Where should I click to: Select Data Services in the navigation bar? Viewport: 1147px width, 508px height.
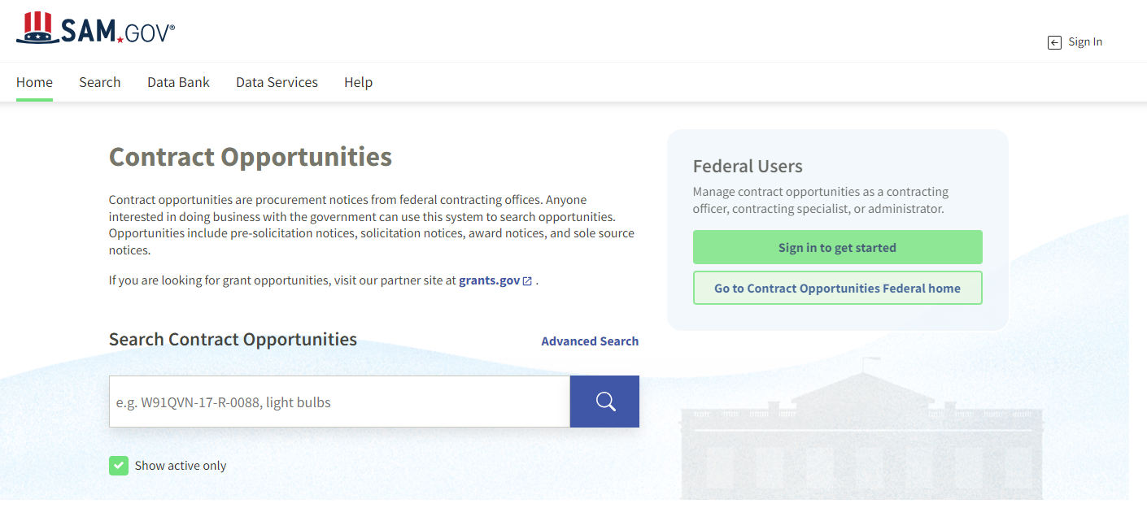(x=277, y=82)
